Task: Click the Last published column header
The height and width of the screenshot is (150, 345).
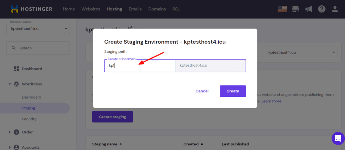Action: click(236, 144)
